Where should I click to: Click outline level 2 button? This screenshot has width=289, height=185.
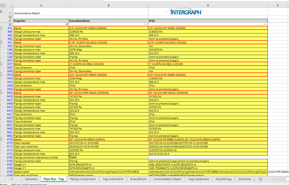coord(4,6)
